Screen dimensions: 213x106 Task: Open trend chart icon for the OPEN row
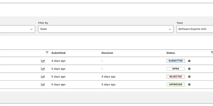43,69
